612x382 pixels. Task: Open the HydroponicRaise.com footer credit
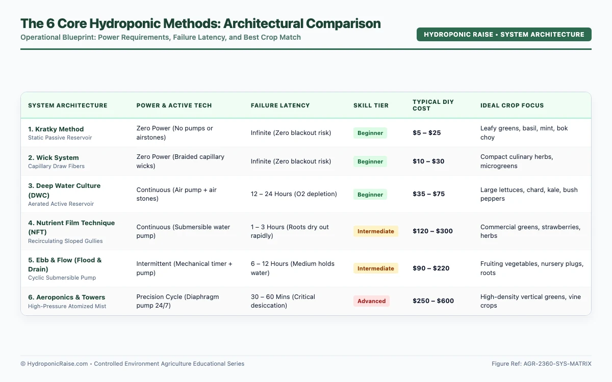(x=133, y=364)
